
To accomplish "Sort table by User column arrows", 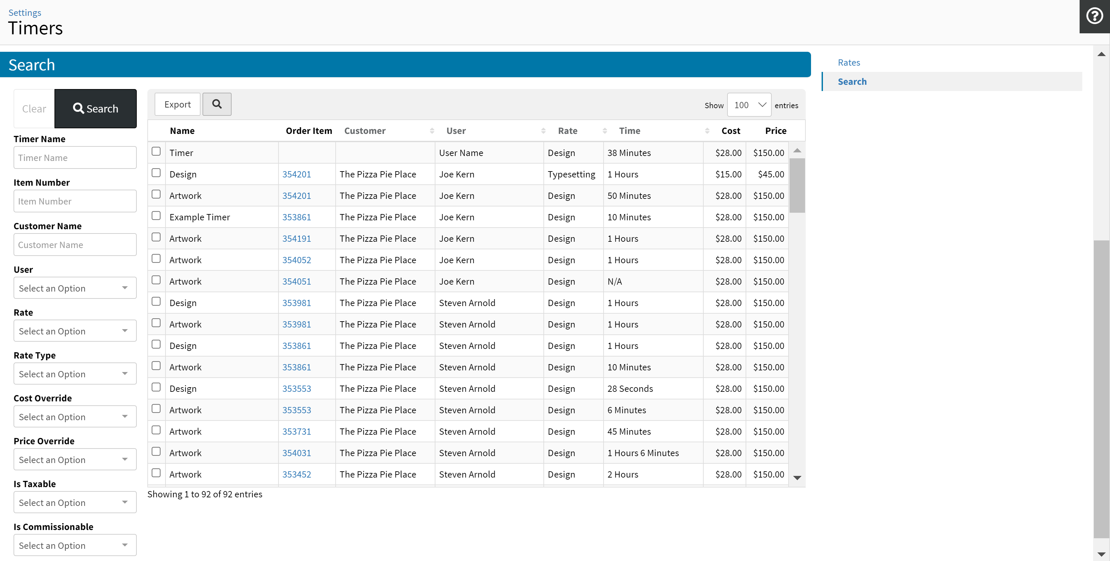I will [x=543, y=131].
